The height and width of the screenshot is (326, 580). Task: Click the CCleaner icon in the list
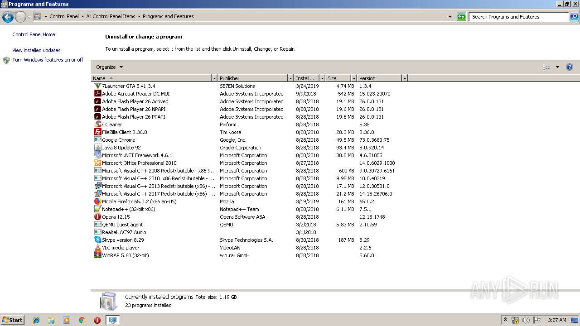tap(97, 125)
